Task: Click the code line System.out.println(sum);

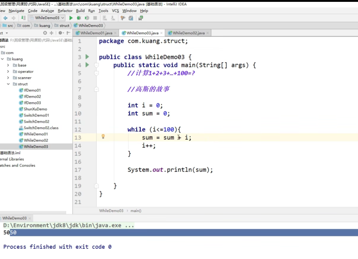Action: pyautogui.click(x=170, y=170)
